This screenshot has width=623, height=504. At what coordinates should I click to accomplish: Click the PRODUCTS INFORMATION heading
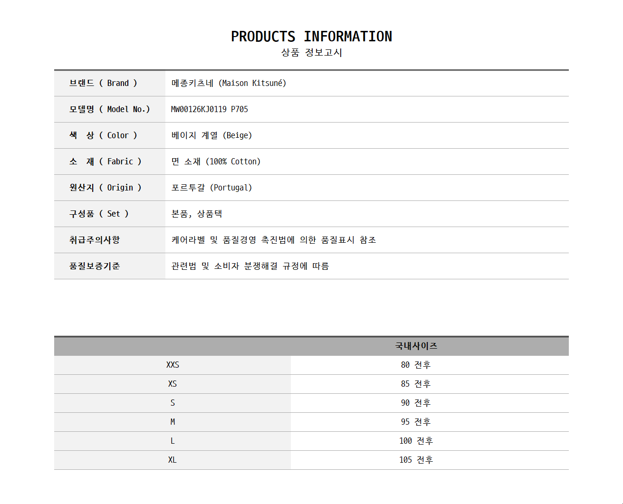pos(311,37)
